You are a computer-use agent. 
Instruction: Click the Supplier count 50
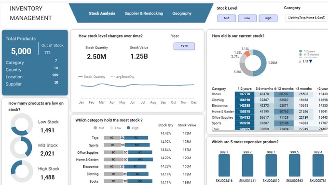click(56, 82)
